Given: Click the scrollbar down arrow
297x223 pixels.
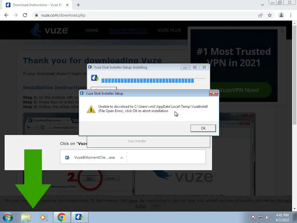Looking at the screenshot, I should click(x=294, y=209).
